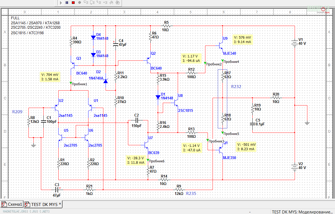Toggle breakpoint with the hand icon
The image size is (335, 214).
point(111,2)
